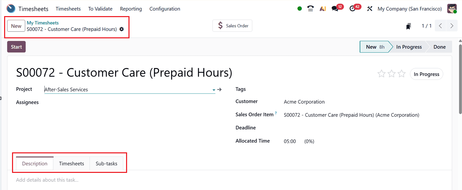Click the Allocated Time value 05:00

point(290,141)
